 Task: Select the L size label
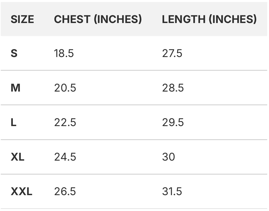pyautogui.click(x=14, y=122)
